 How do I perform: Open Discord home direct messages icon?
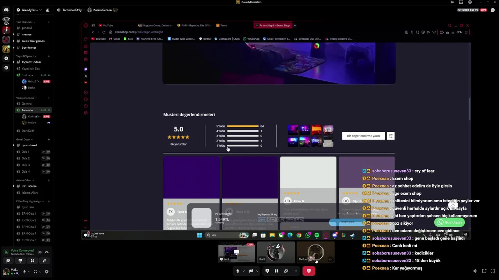pyautogui.click(x=6, y=10)
